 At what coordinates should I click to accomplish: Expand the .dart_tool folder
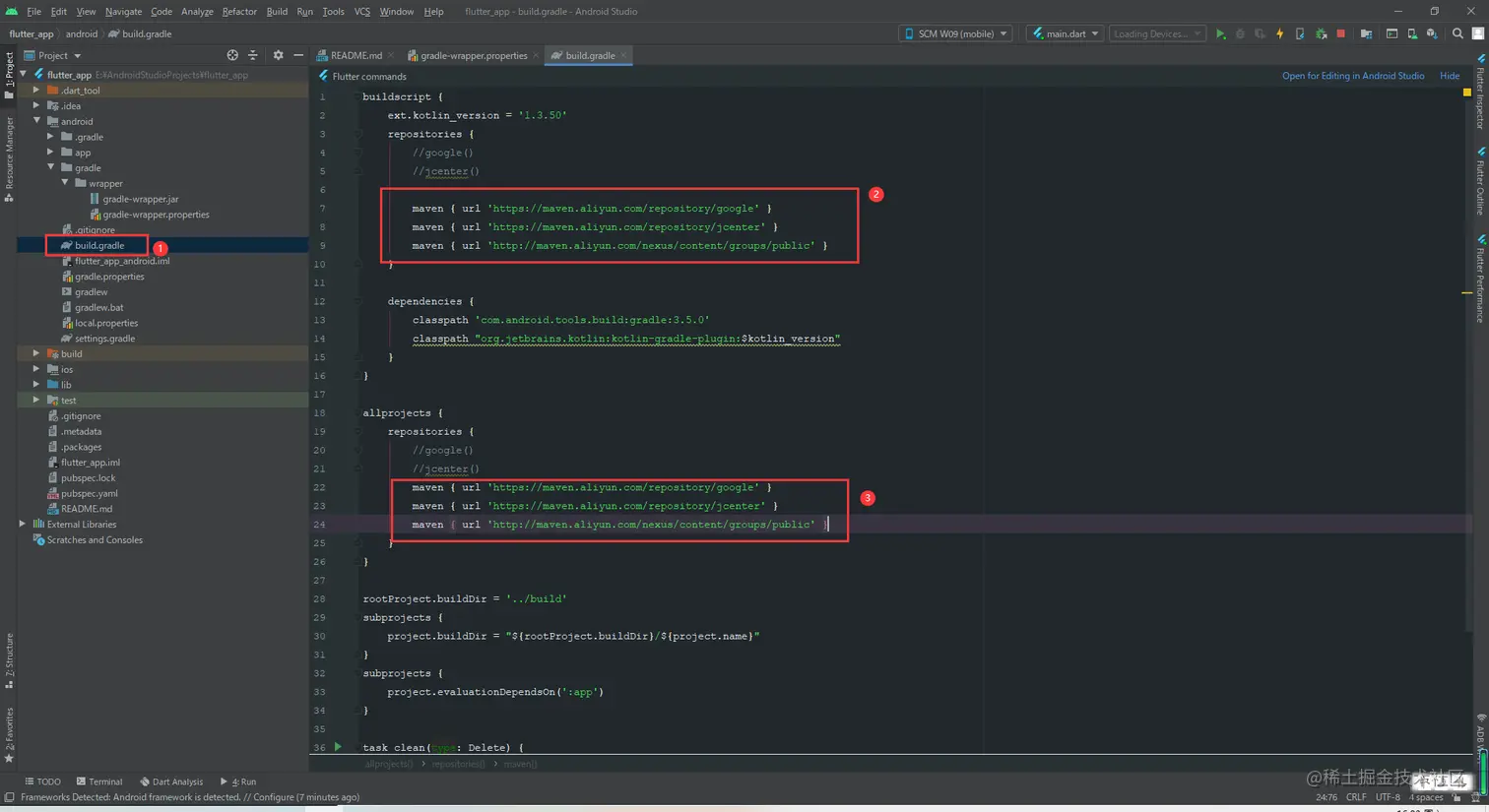tap(36, 91)
